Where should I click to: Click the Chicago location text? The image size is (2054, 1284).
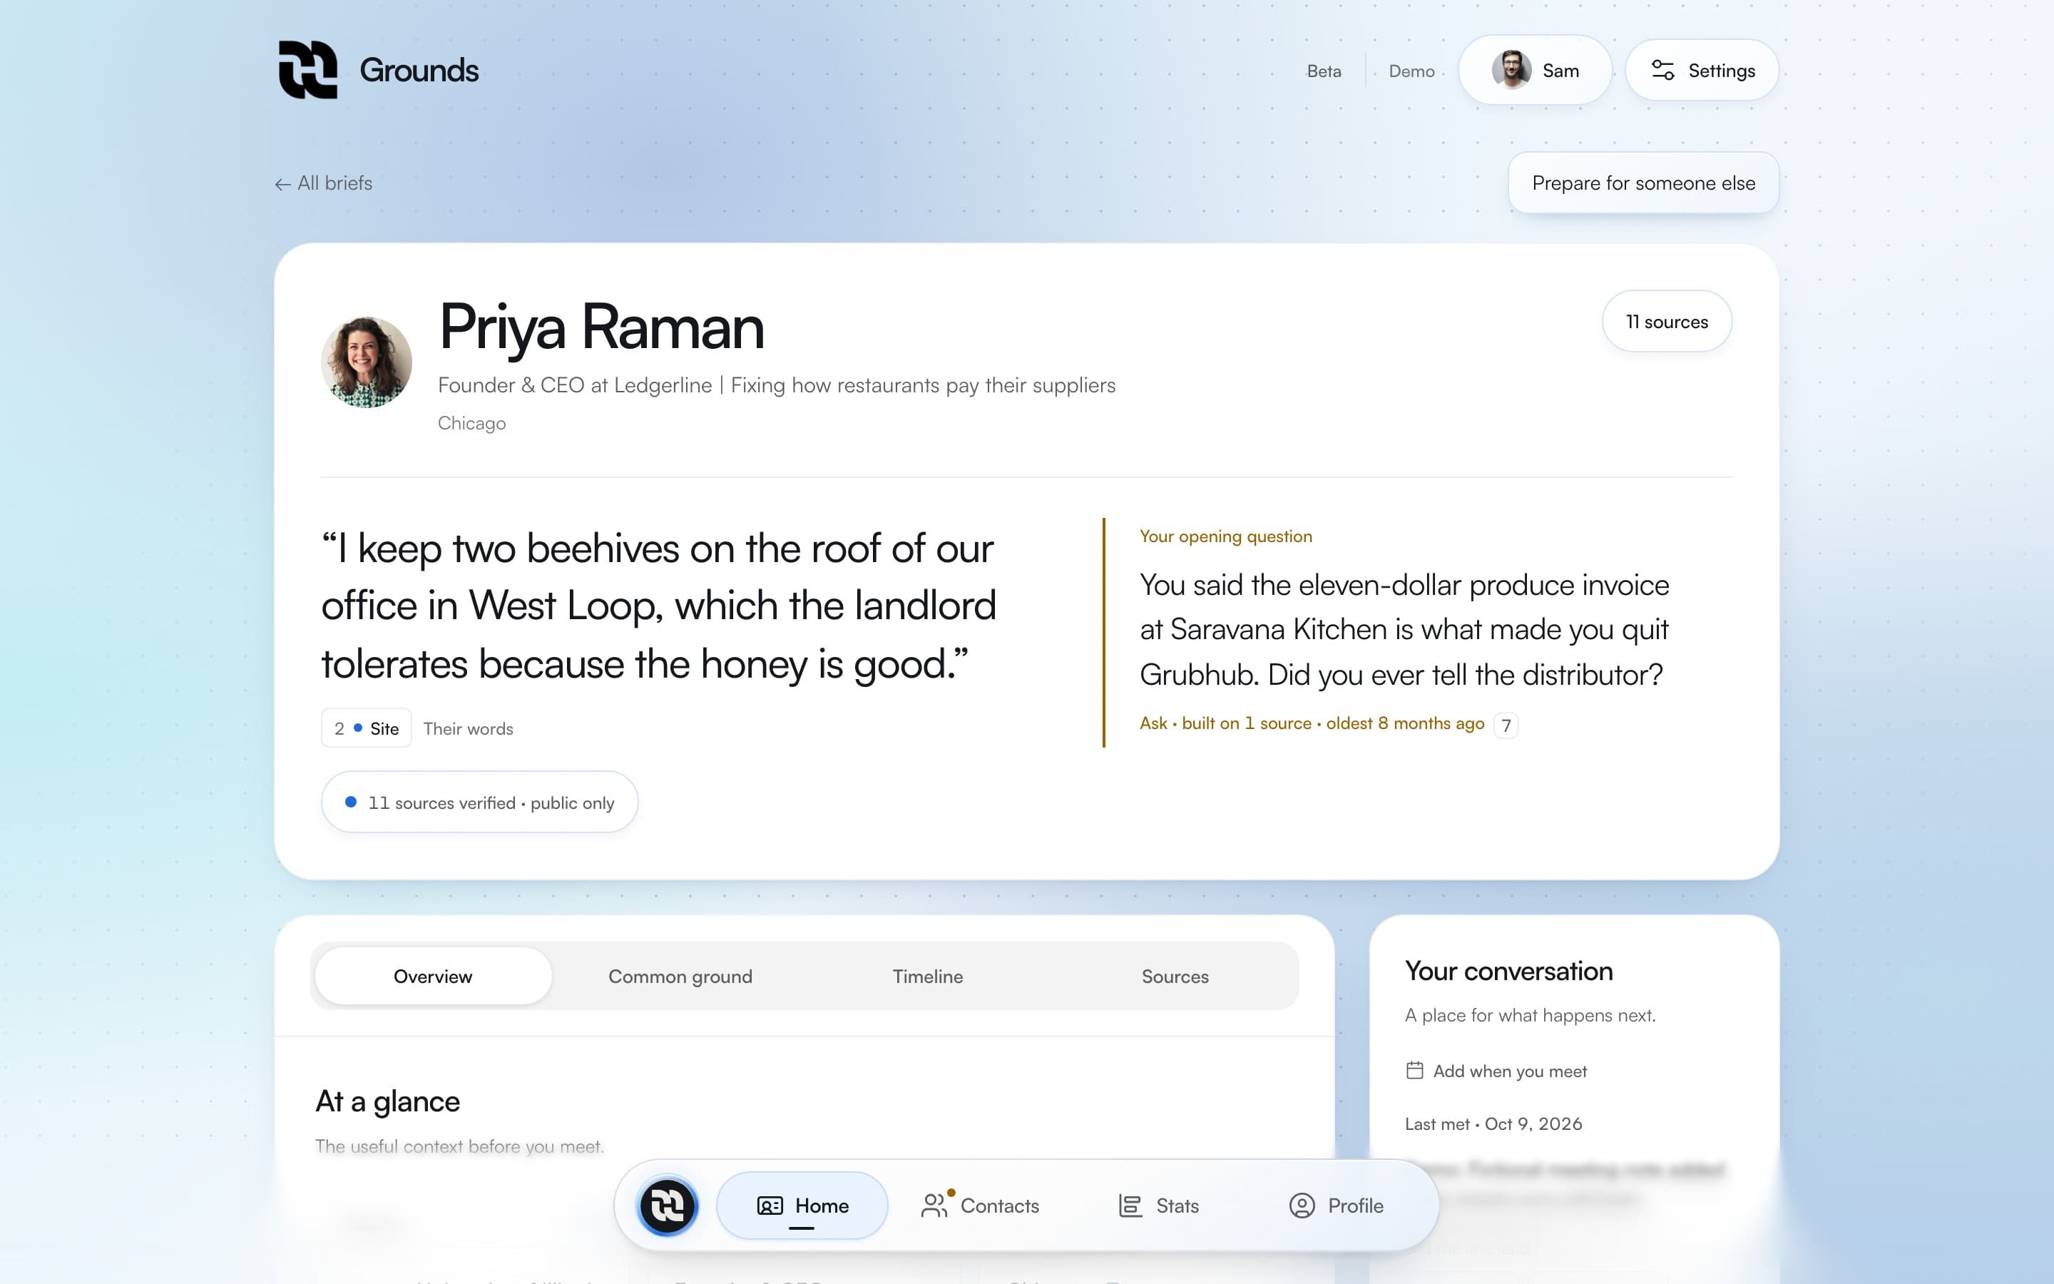(472, 423)
